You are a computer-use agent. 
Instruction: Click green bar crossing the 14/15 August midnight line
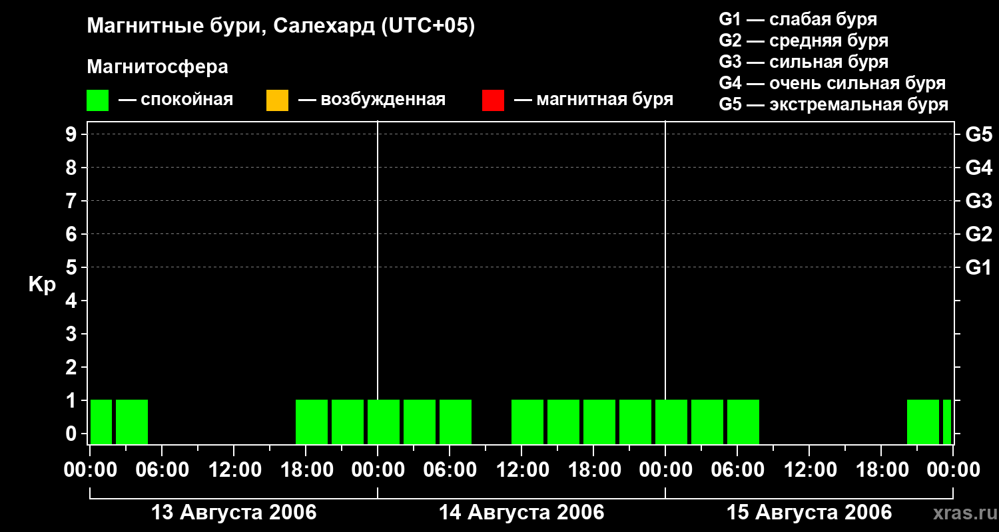pos(671,422)
